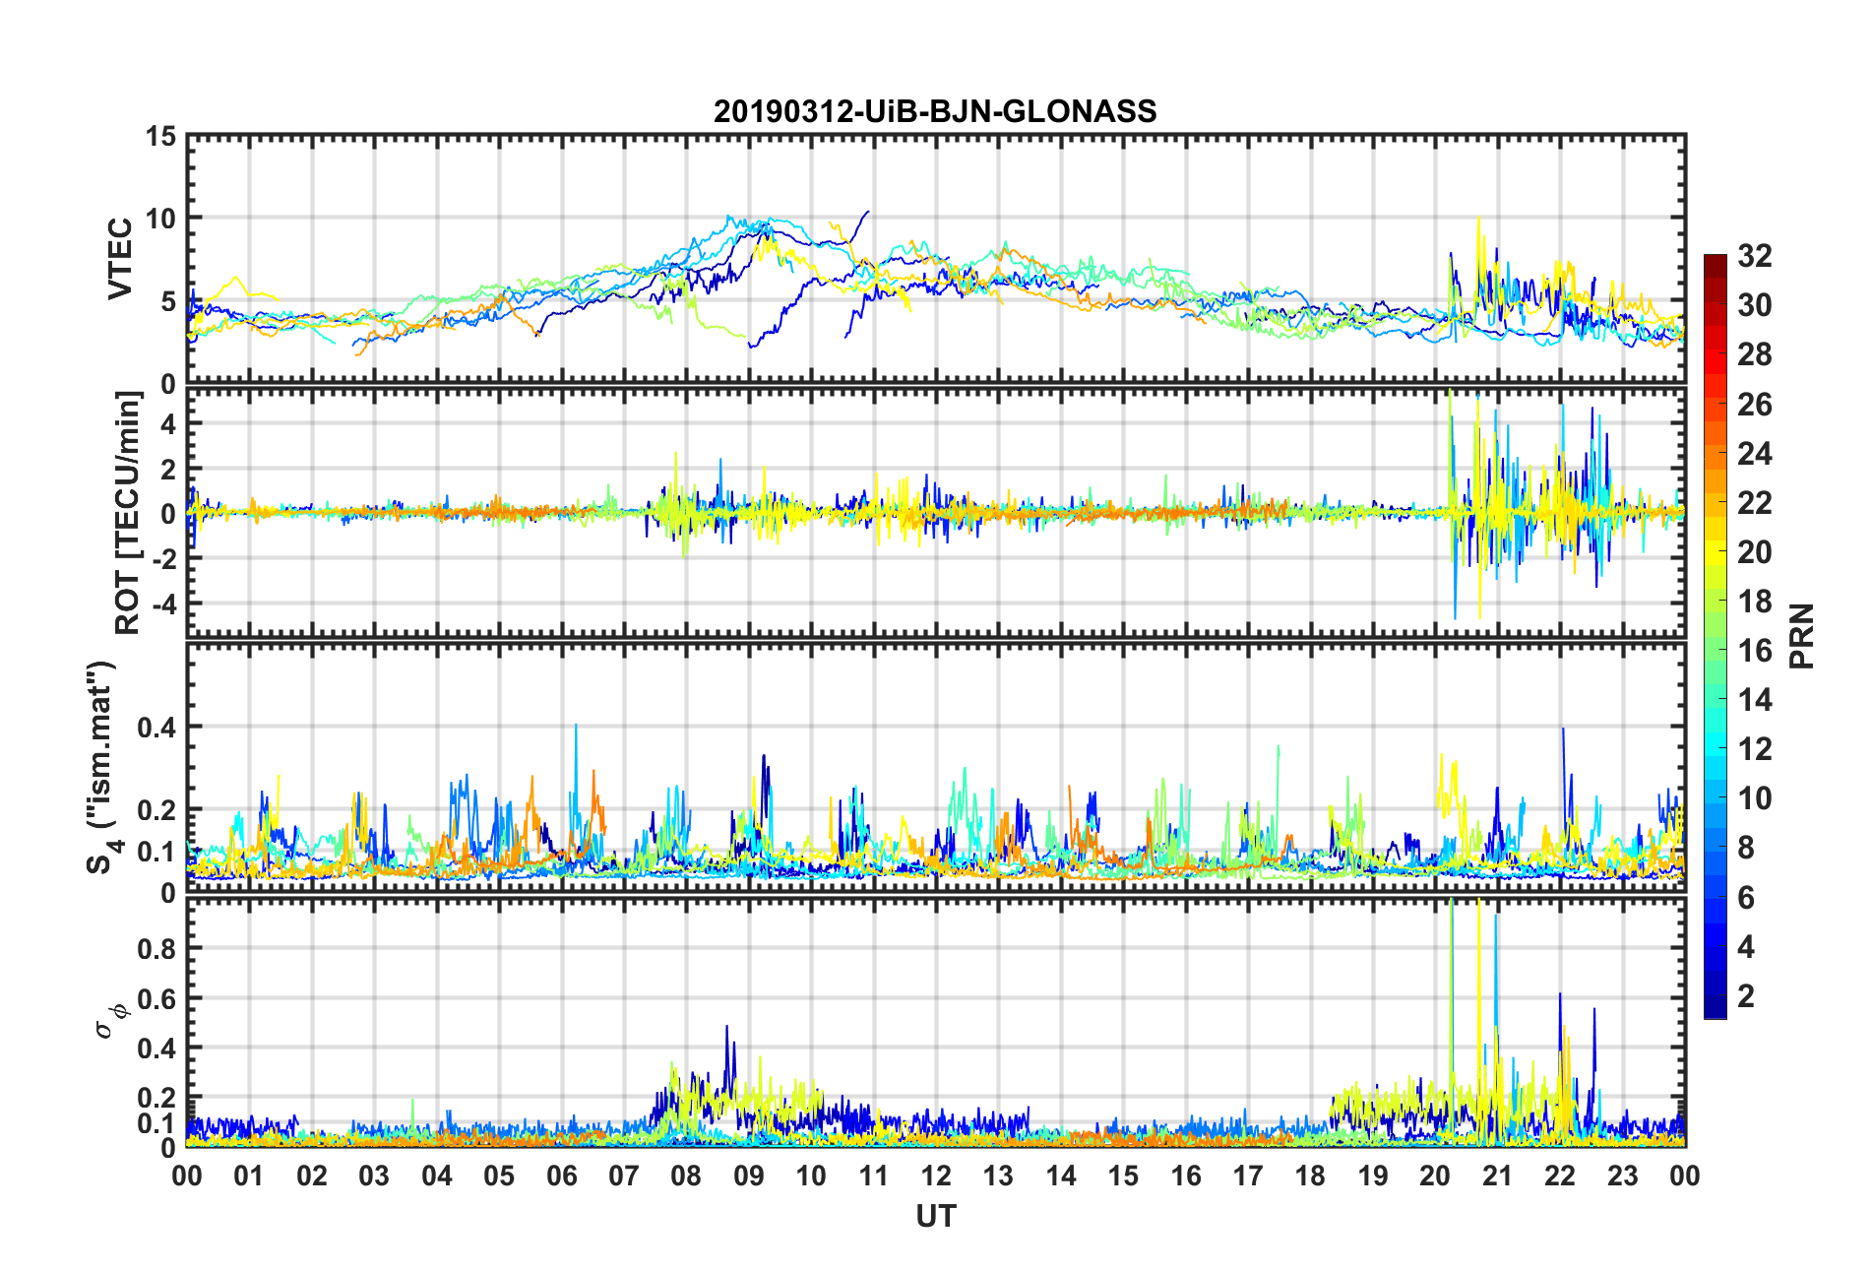Click the colorbar tick label 26

1755,405
